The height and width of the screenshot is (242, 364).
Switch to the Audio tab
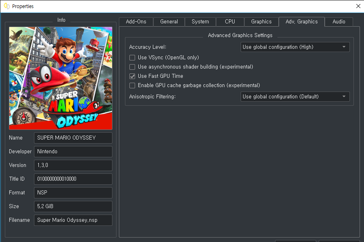(x=339, y=22)
